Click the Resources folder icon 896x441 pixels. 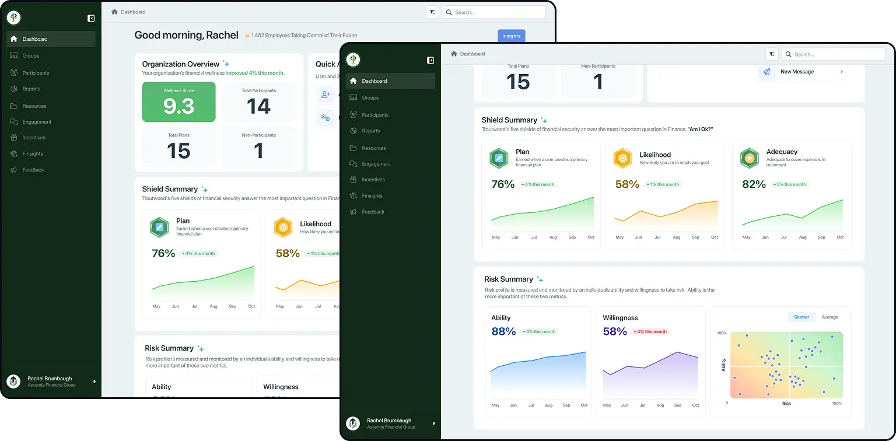pyautogui.click(x=353, y=148)
